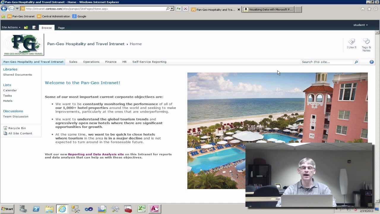Select the Page ribbon tab
Viewport: 380px width, 214px height.
(61, 28)
